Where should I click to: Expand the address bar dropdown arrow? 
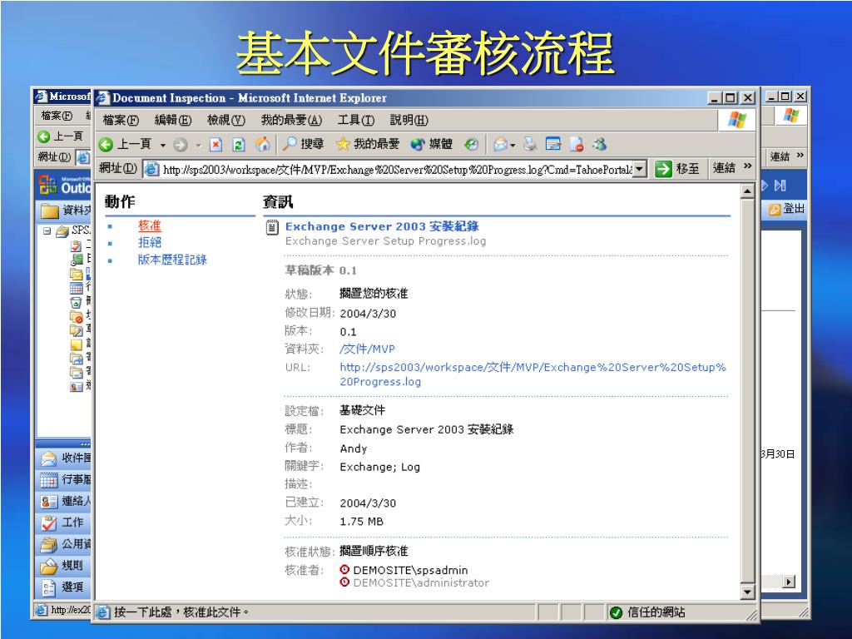(x=640, y=170)
